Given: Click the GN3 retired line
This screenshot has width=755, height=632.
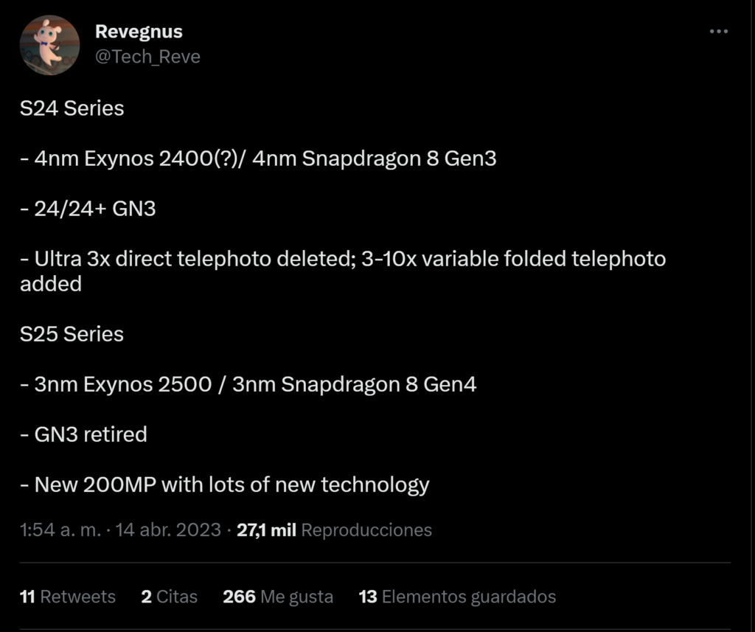Looking at the screenshot, I should click(84, 434).
